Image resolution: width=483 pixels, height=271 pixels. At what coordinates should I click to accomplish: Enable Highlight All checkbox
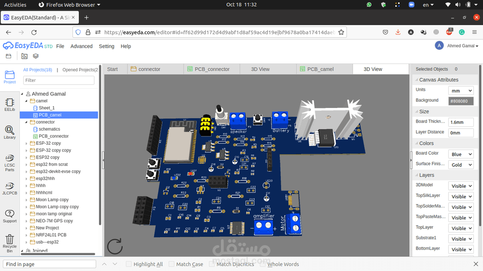[129, 264]
